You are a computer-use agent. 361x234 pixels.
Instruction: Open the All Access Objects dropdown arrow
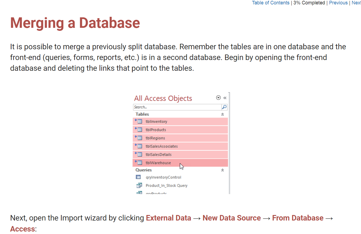pos(218,98)
